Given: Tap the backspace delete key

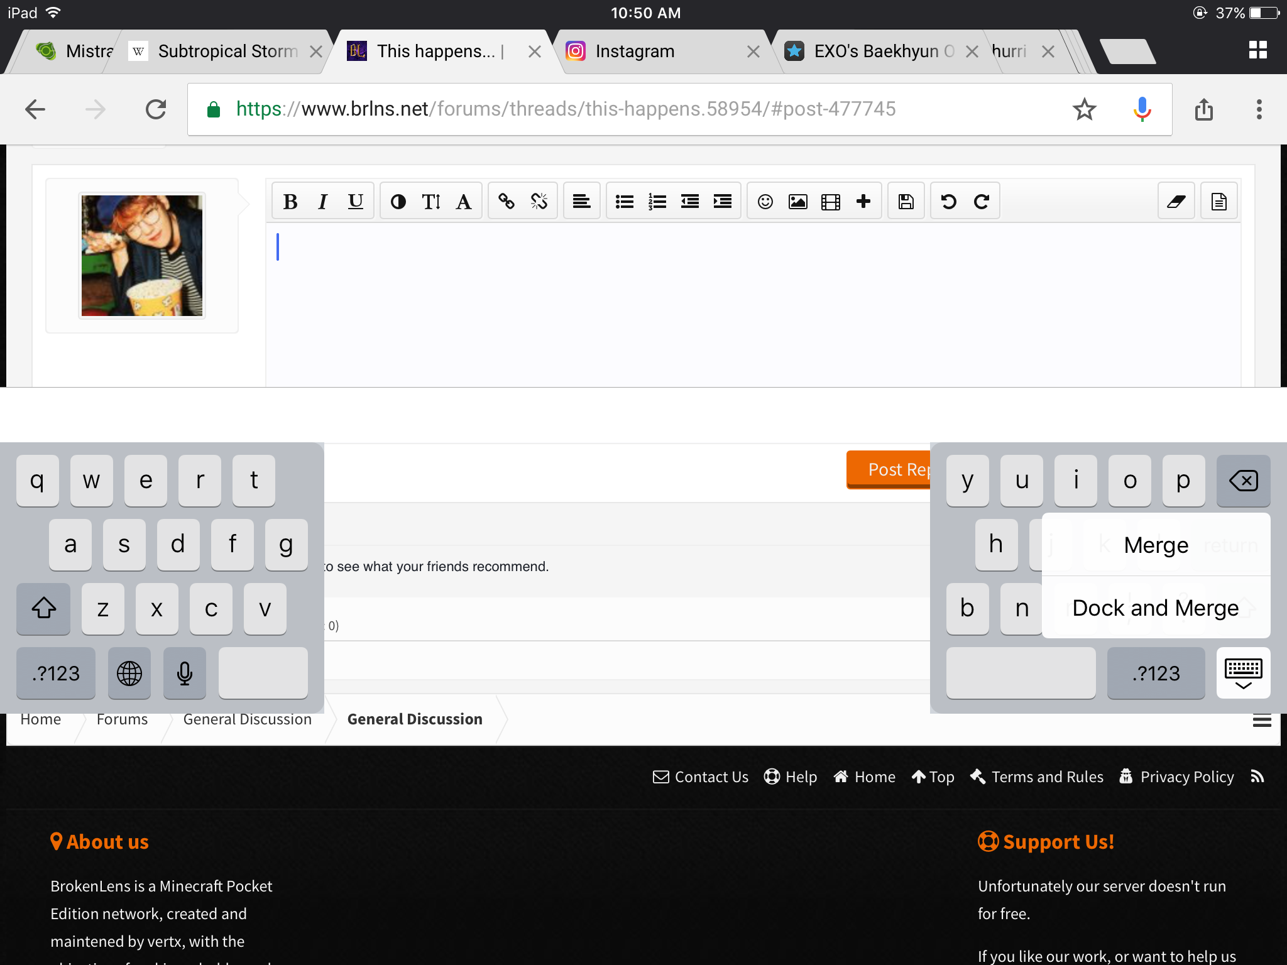Looking at the screenshot, I should point(1244,481).
